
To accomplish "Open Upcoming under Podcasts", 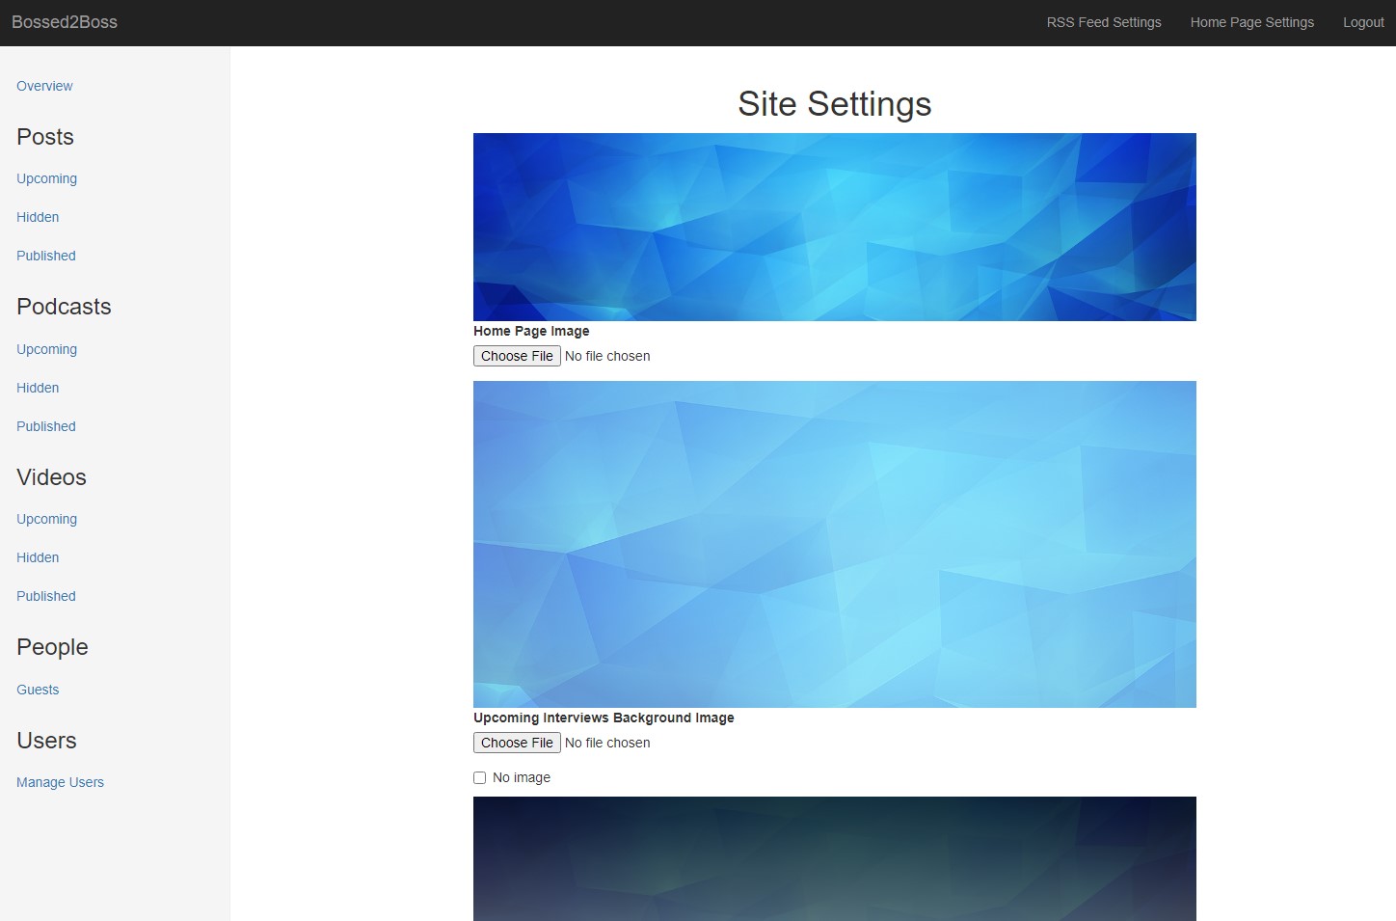I will pos(46,349).
